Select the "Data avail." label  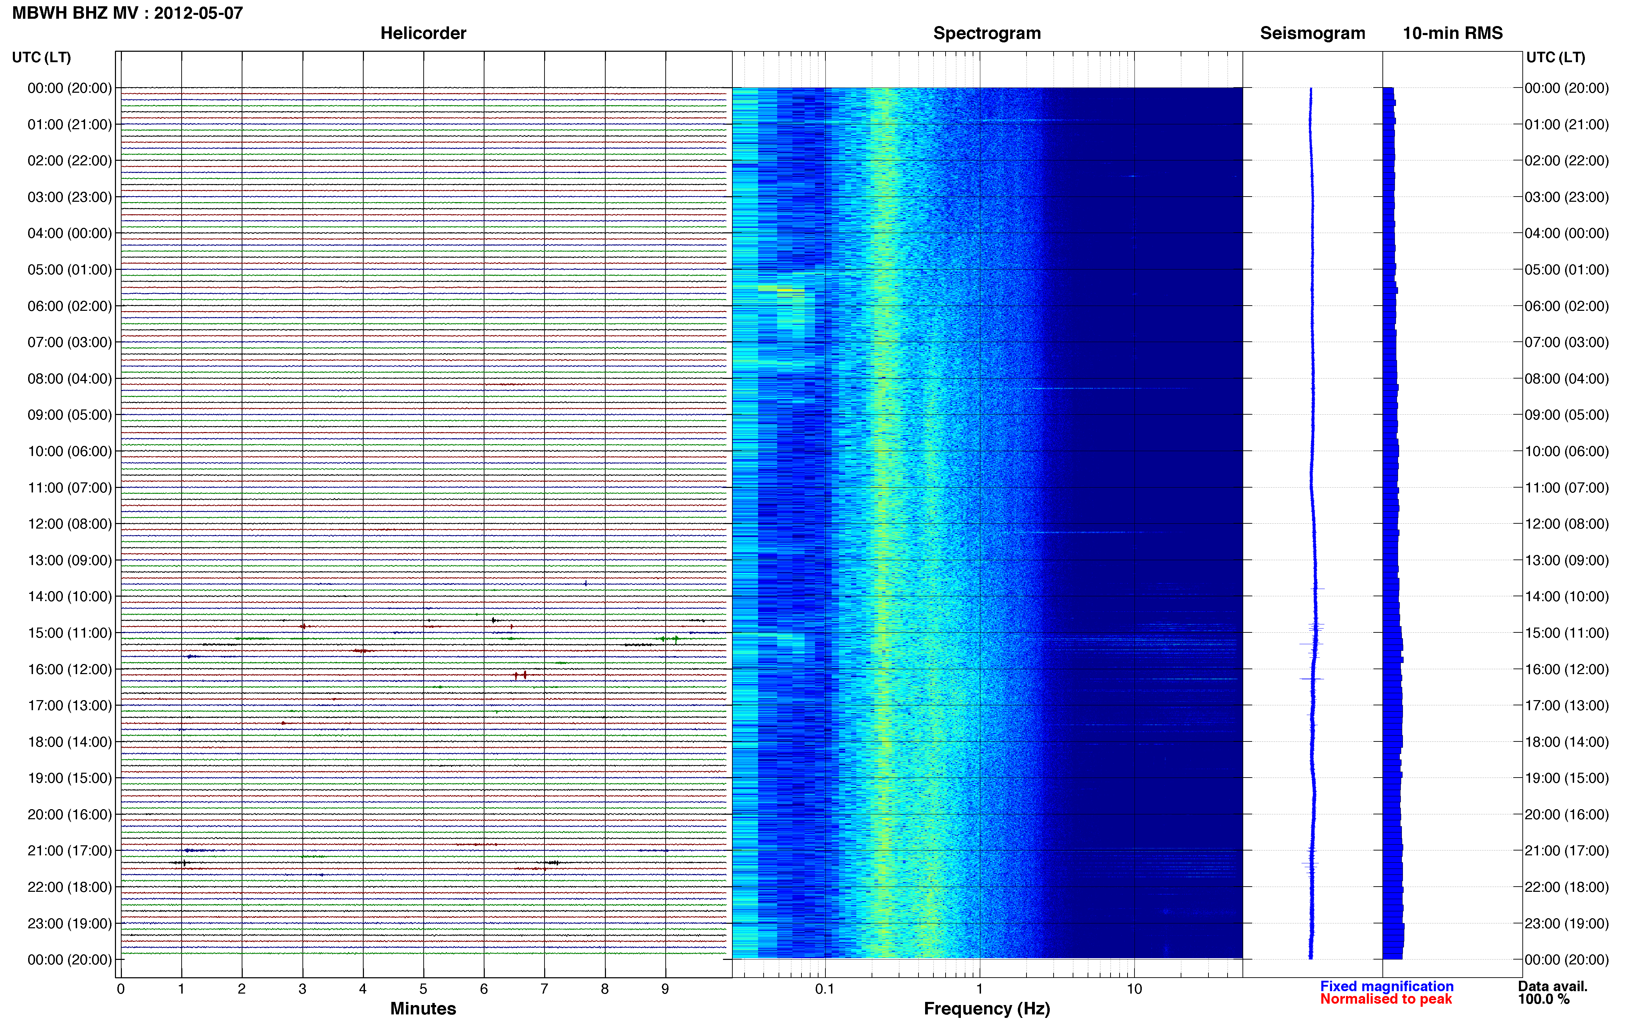[1553, 987]
